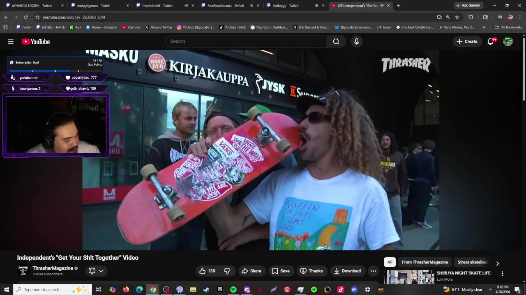Screen dimensions: 526x295
Task: Like the video with 13K thumbs up
Action: 208,271
